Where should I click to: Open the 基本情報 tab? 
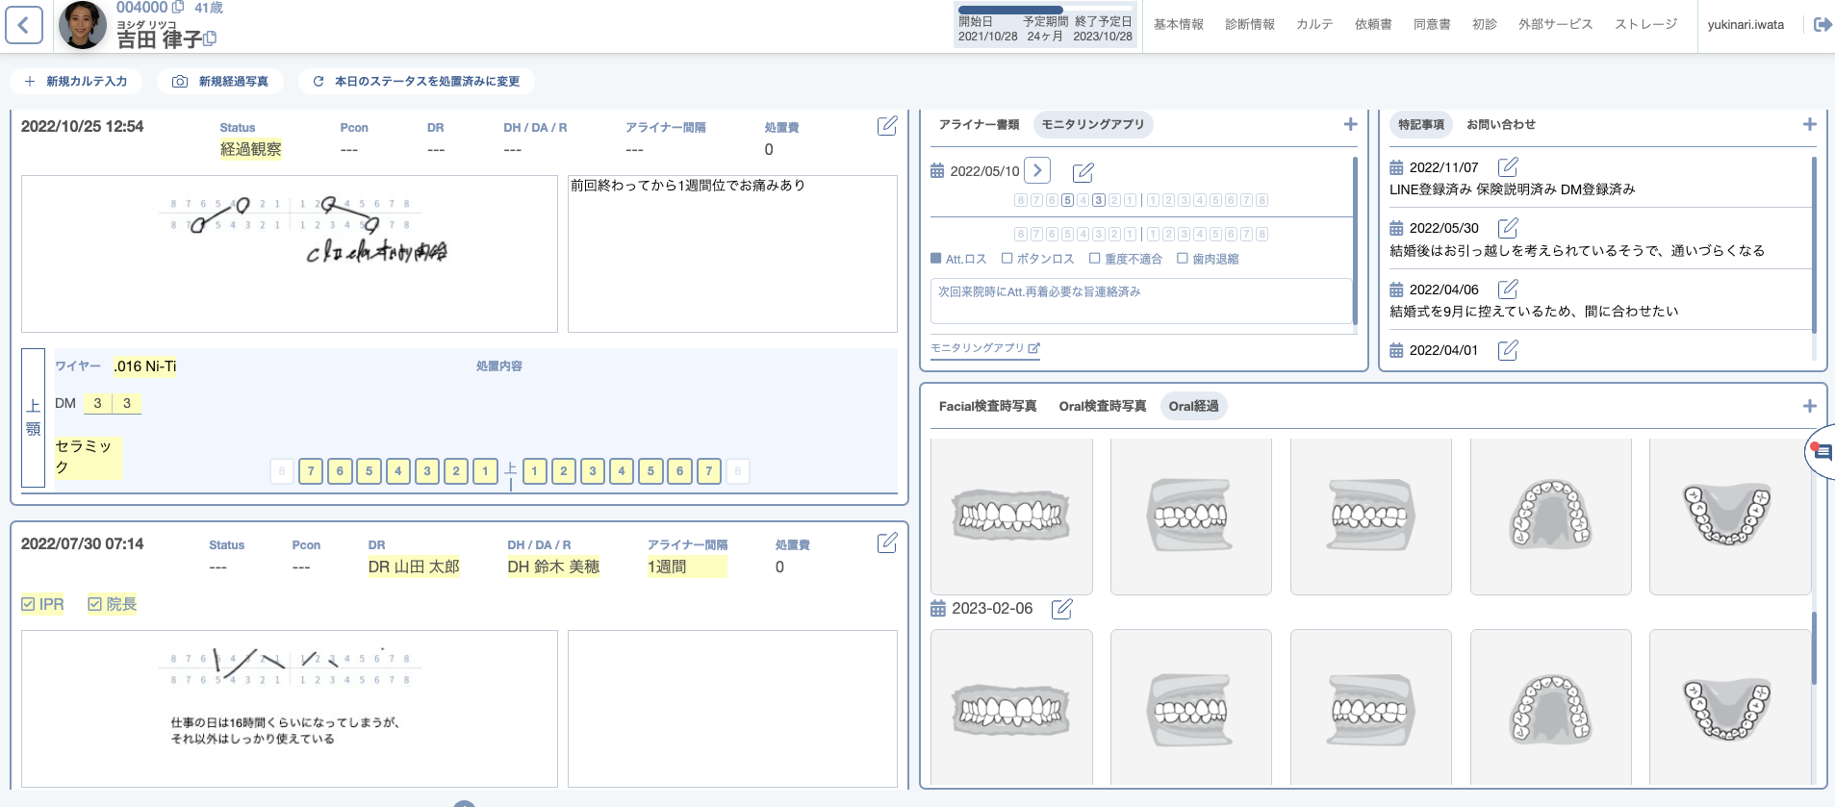click(1179, 25)
